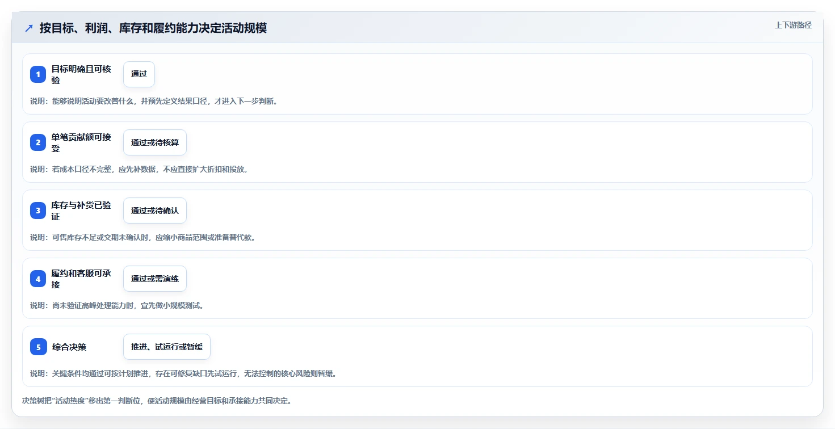This screenshot has height=429, width=835.
Task: Click the note starting 说明:尚未验证高峰处理能力
Action: [117, 305]
